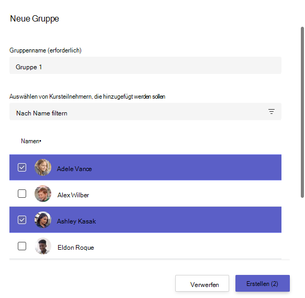305x298 pixels.
Task: Click Eldon Roque's avatar image
Action: tap(43, 246)
